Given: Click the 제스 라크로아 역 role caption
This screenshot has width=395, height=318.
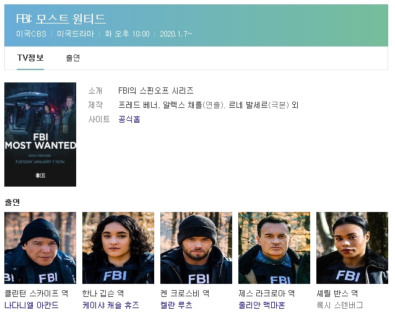Looking at the screenshot, I should [x=266, y=293].
